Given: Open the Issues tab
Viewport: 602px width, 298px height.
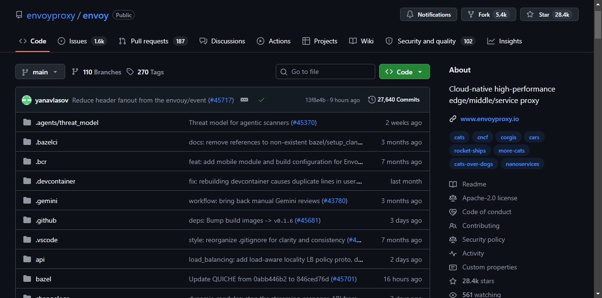Looking at the screenshot, I should click(82, 41).
